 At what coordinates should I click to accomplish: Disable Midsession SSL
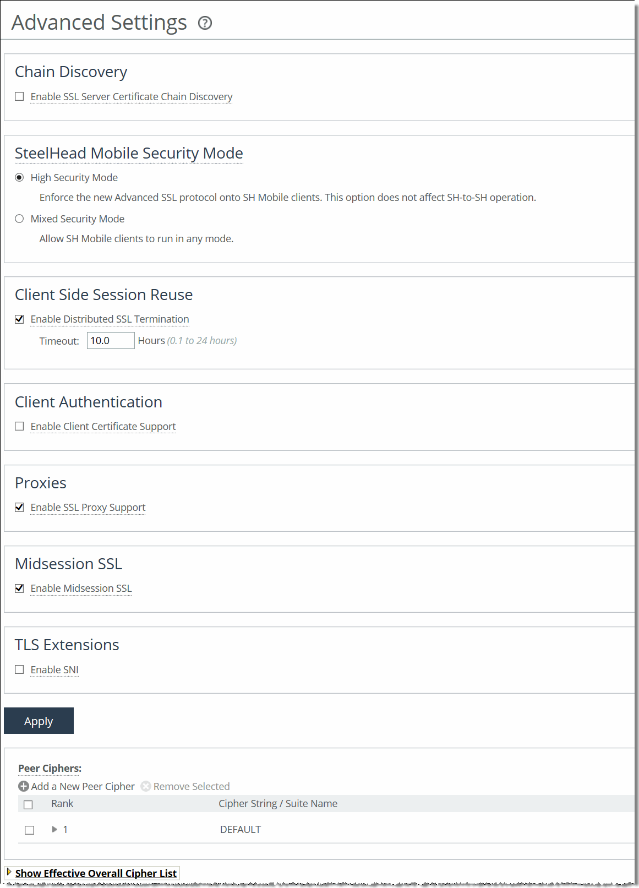[x=19, y=588]
